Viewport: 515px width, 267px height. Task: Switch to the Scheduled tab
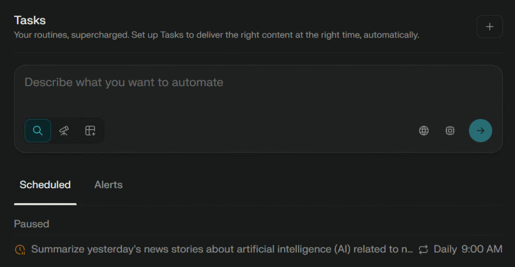click(x=45, y=185)
